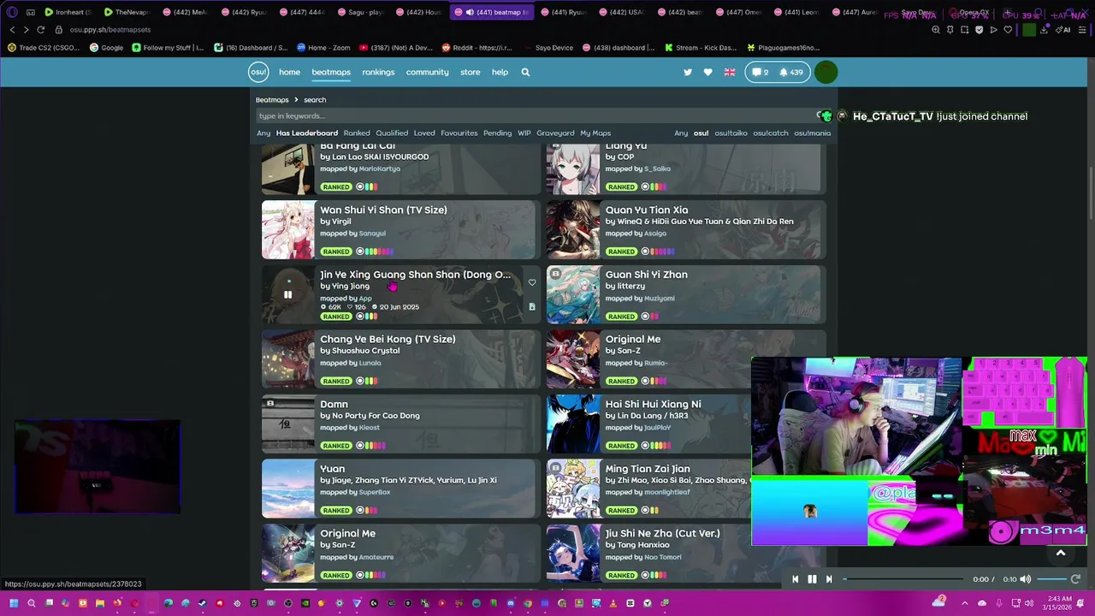The width and height of the screenshot is (1095, 616).
Task: Open the chat messages button showing 2
Action: [x=759, y=73]
